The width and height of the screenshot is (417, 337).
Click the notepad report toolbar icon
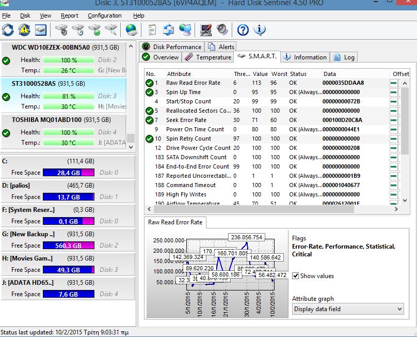click(152, 29)
